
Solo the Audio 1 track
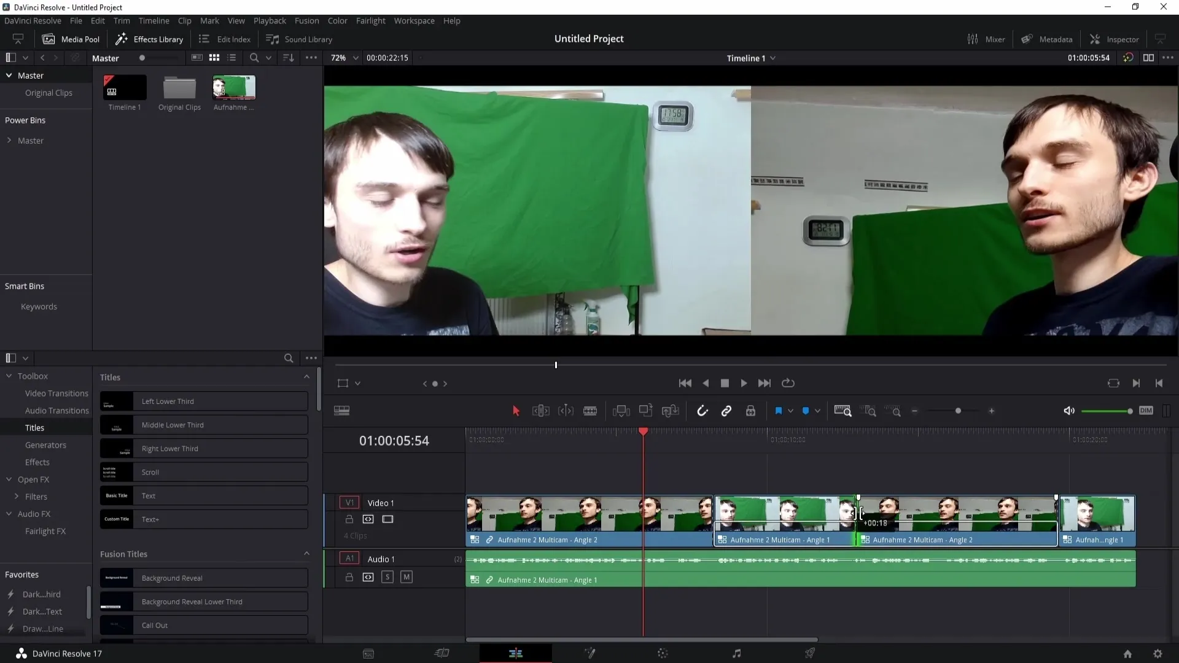pyautogui.click(x=387, y=577)
